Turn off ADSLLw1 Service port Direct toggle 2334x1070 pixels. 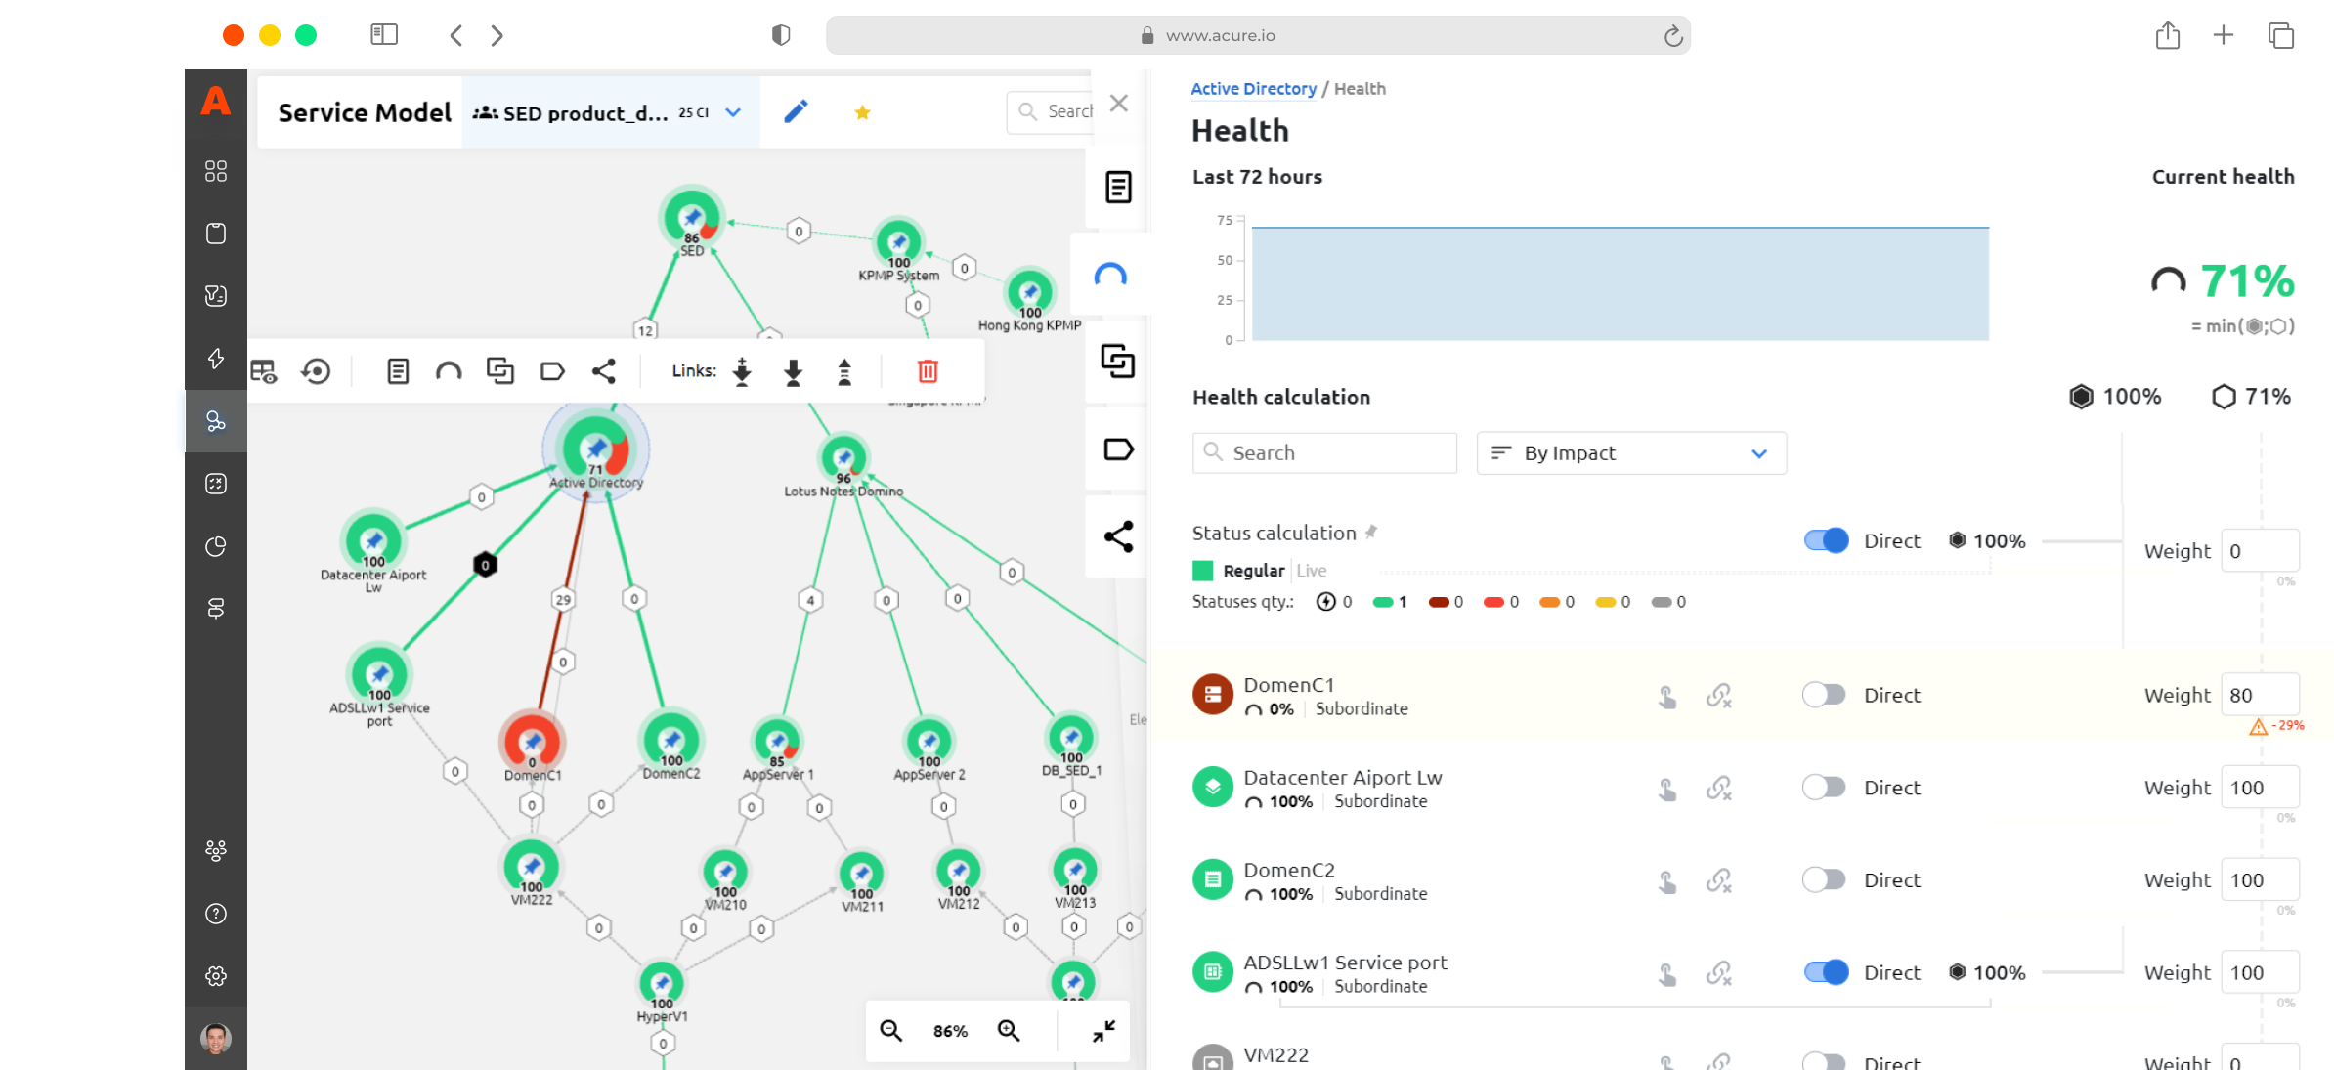point(1825,972)
